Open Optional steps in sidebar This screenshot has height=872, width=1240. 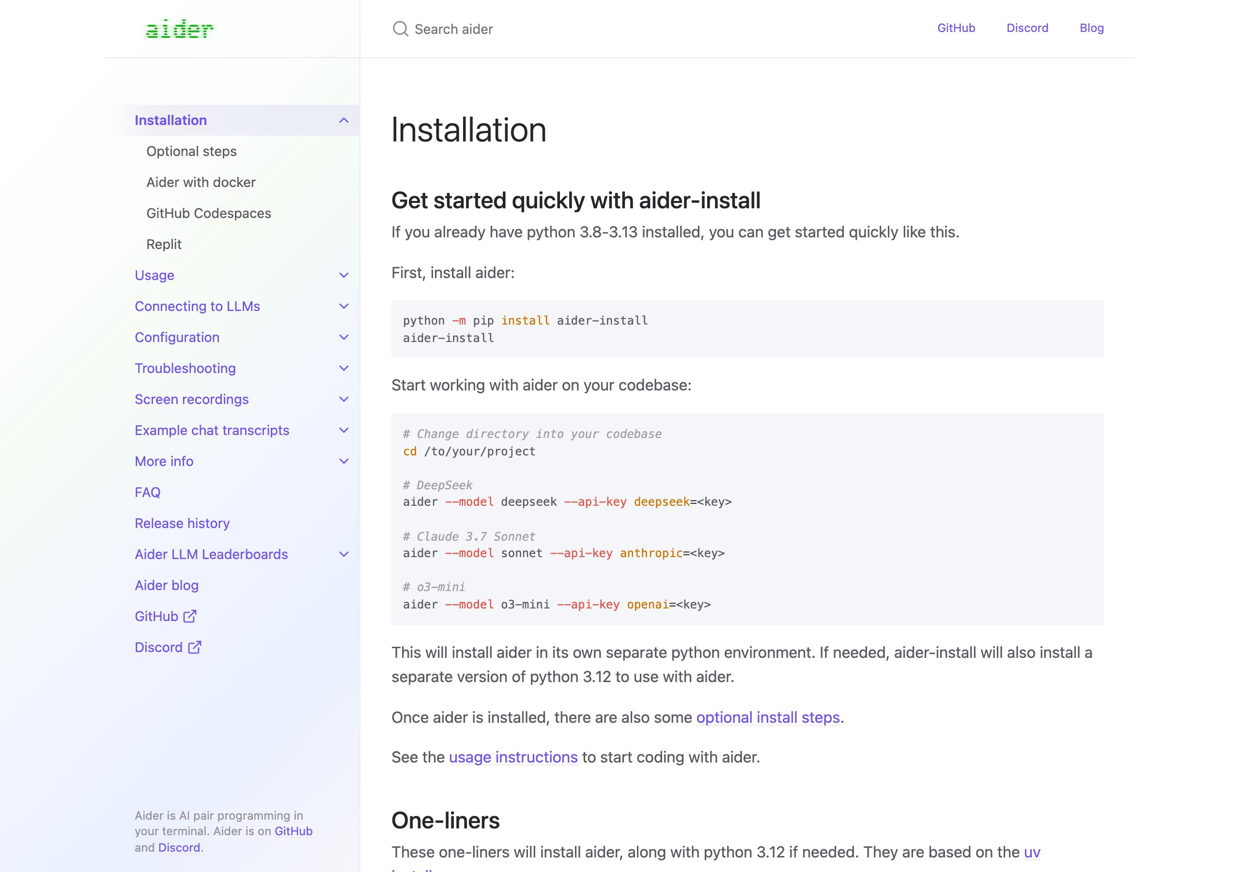click(191, 151)
